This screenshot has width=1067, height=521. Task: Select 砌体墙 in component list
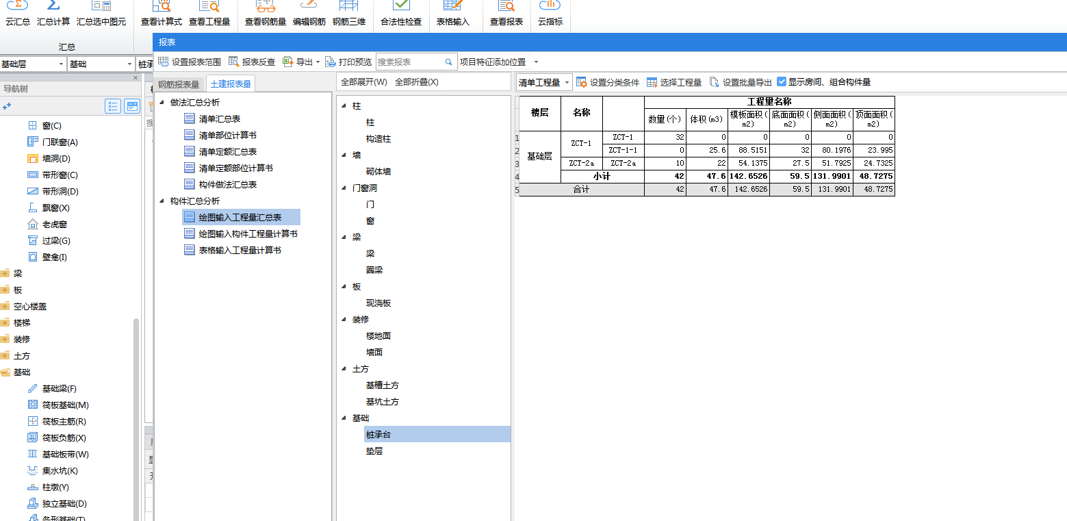378,172
